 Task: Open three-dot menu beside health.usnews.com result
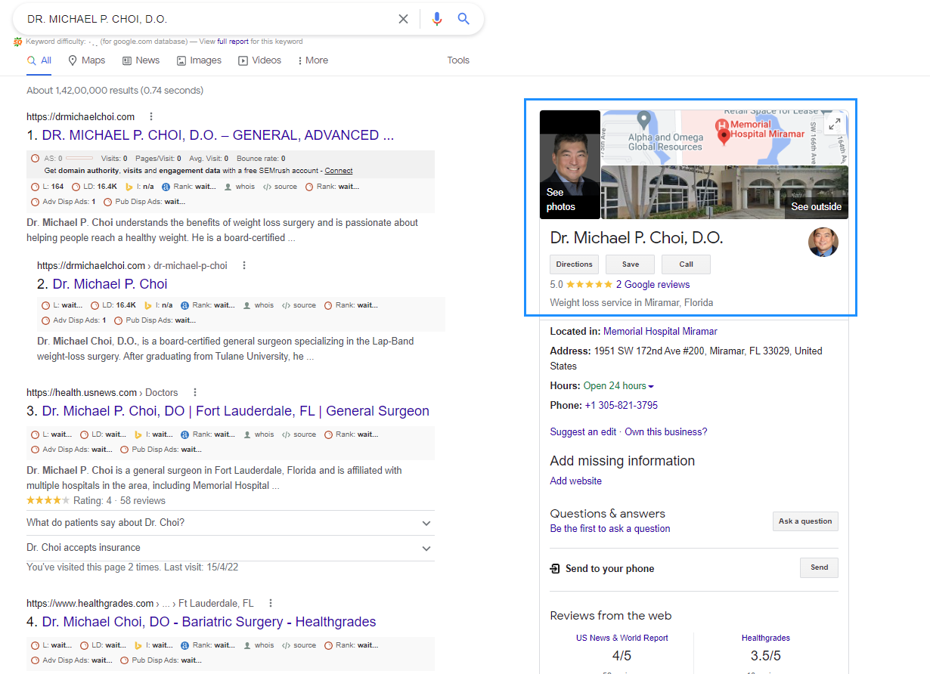click(x=194, y=392)
